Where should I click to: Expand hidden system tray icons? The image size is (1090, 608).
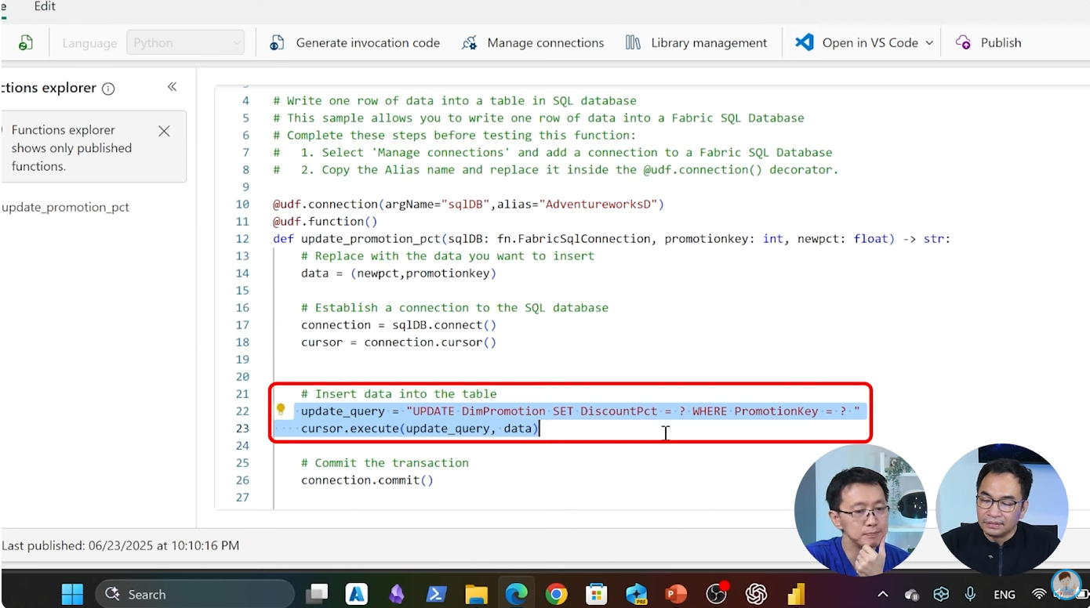(x=882, y=594)
